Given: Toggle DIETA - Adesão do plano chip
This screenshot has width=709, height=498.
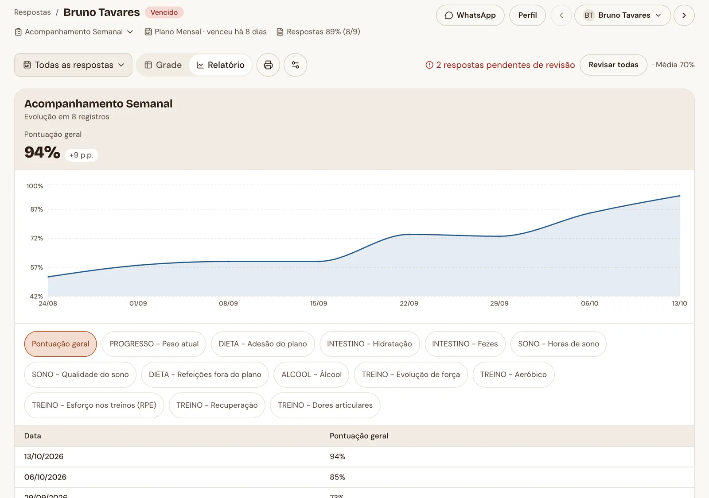Looking at the screenshot, I should coord(263,344).
